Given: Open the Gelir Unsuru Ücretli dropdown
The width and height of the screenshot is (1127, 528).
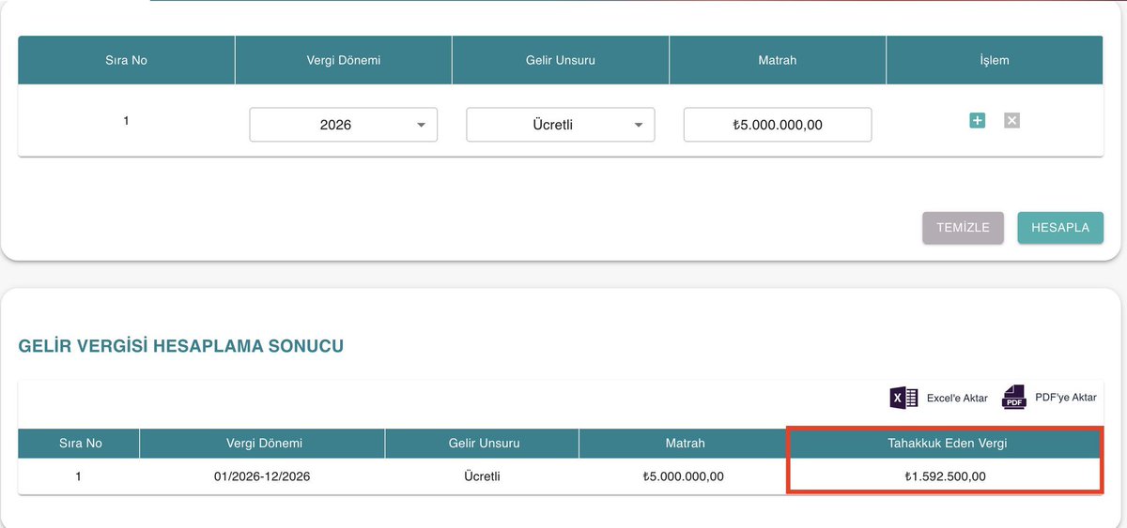Looking at the screenshot, I should [560, 124].
